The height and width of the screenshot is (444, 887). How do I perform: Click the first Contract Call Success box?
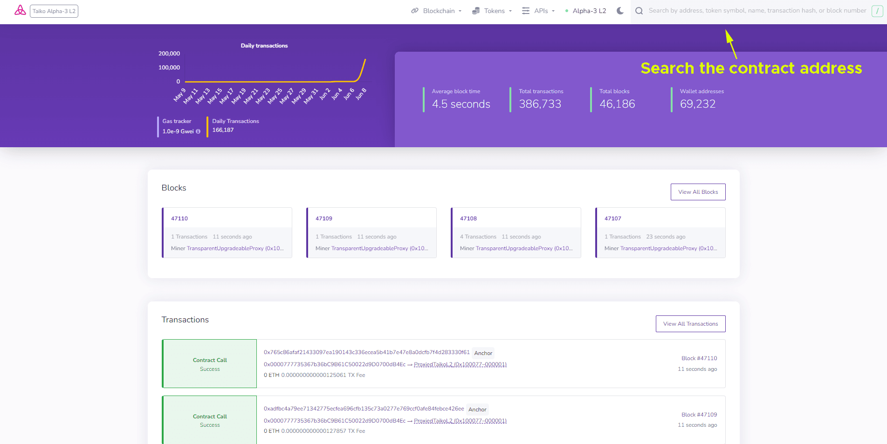point(210,364)
